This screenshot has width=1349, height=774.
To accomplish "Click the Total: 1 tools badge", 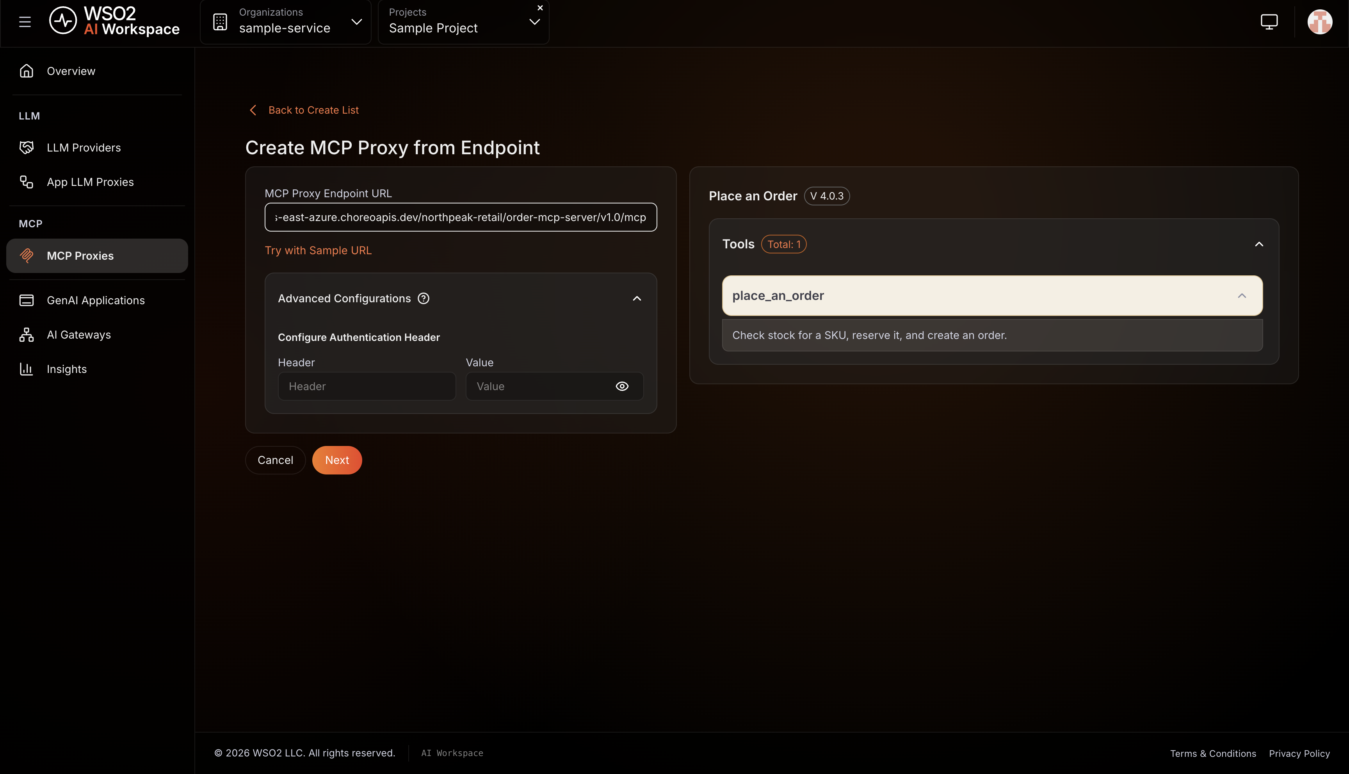I will point(784,244).
